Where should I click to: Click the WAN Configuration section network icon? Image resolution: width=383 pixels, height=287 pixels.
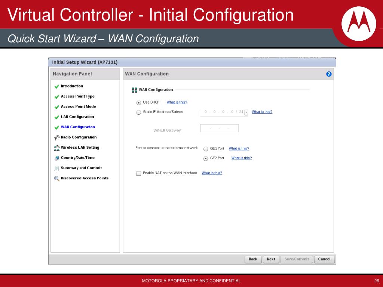coord(134,90)
